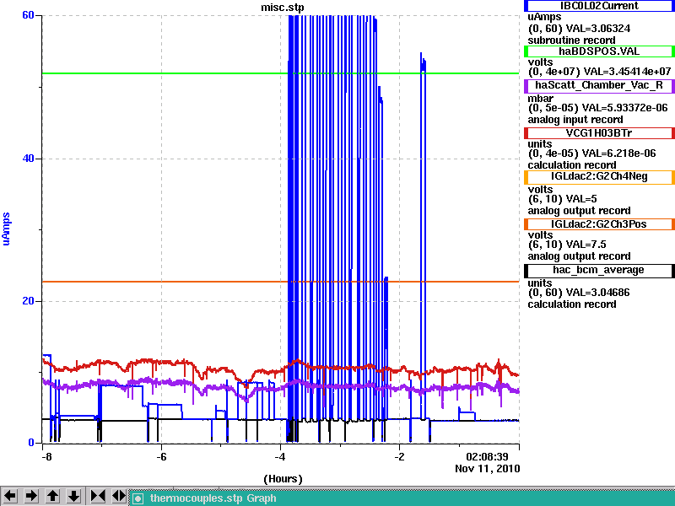Image resolution: width=675 pixels, height=506 pixels.
Task: Click the 'subroutine record' text
Action: point(572,40)
